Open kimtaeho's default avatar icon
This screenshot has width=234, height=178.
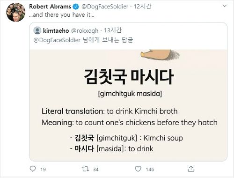click(37, 30)
